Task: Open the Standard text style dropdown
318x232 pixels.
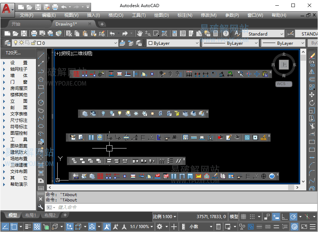Action: click(265, 34)
